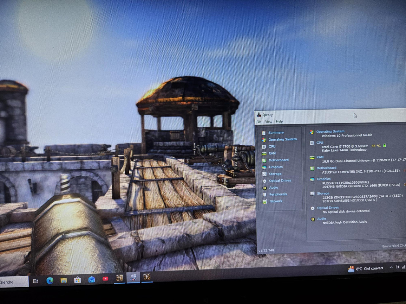
Task: Click the '55 °C' CPU temperature value
Action: coord(376,146)
